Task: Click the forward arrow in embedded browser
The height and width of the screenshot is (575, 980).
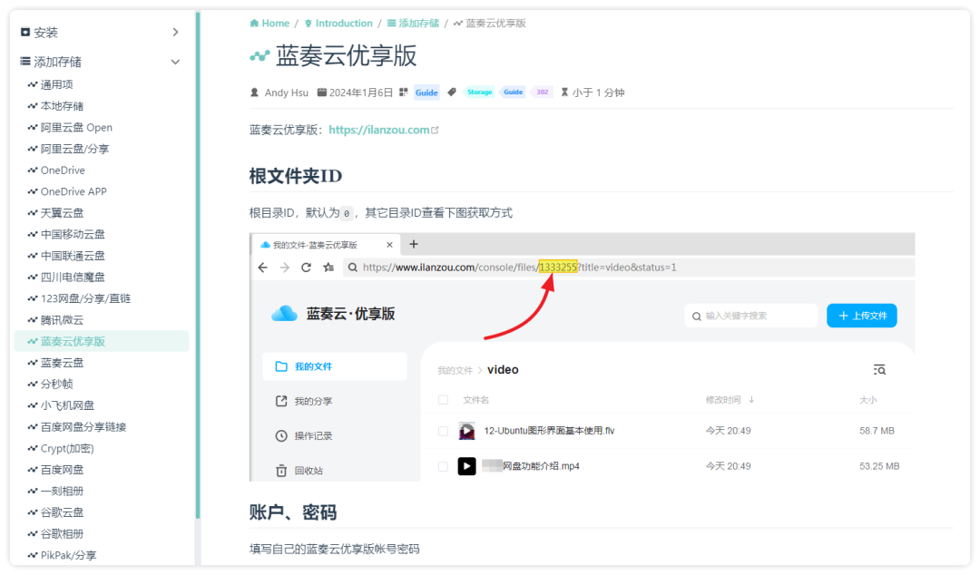Action: tap(284, 268)
